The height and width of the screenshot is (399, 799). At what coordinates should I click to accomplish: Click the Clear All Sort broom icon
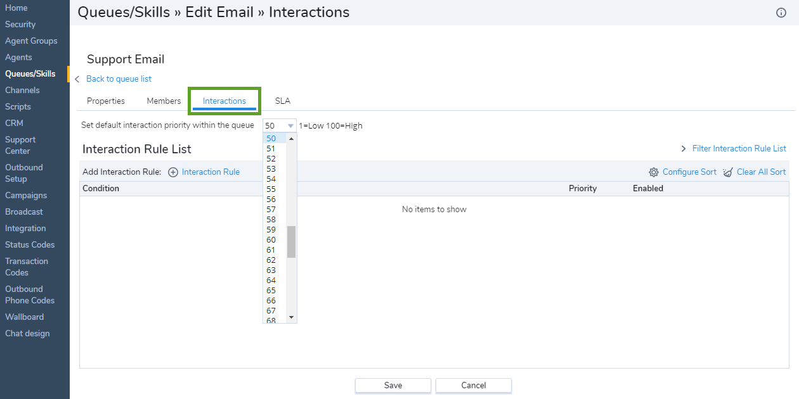tap(728, 172)
